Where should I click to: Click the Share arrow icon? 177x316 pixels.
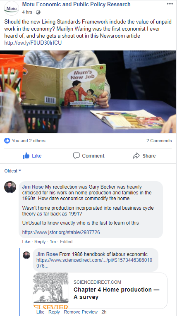(136, 156)
